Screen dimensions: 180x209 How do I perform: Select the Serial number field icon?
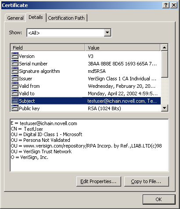click(15, 64)
